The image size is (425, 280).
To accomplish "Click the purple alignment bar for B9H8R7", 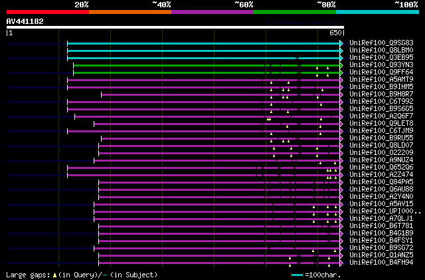I will (220, 95).
